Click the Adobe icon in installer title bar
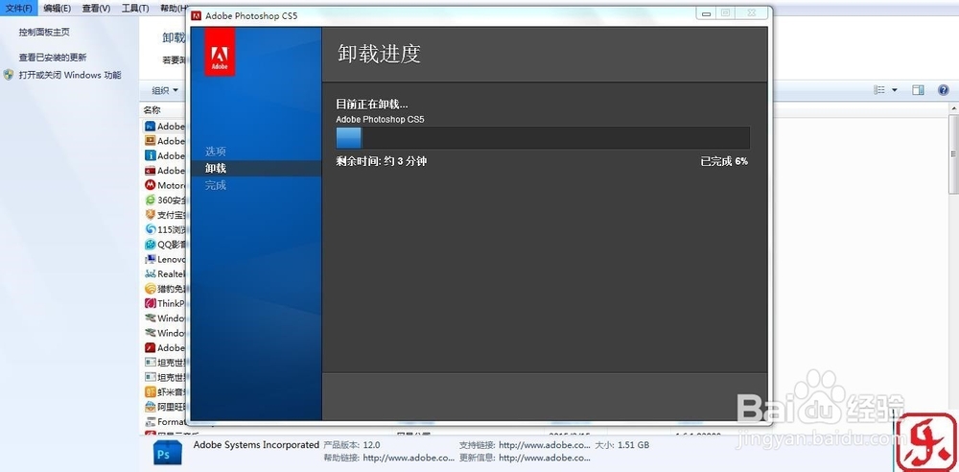This screenshot has width=959, height=472. click(x=197, y=15)
